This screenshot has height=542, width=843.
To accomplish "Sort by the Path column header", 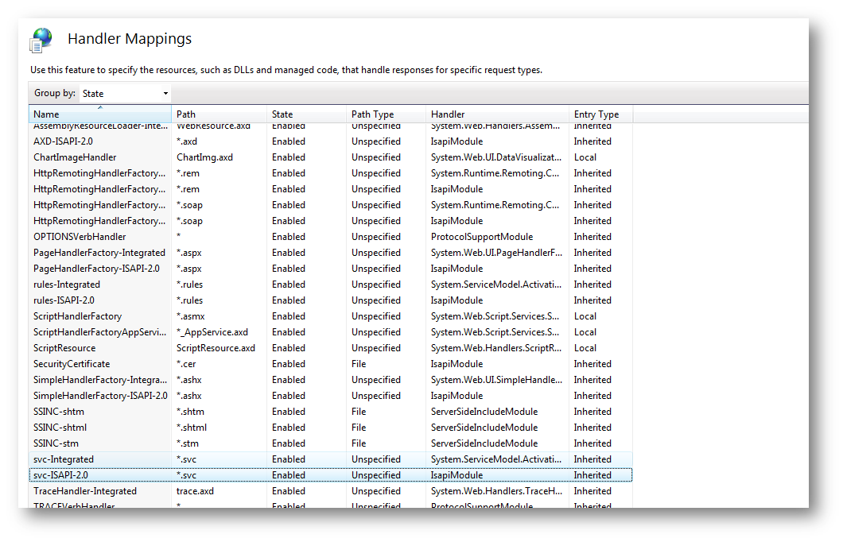I will tap(219, 114).
